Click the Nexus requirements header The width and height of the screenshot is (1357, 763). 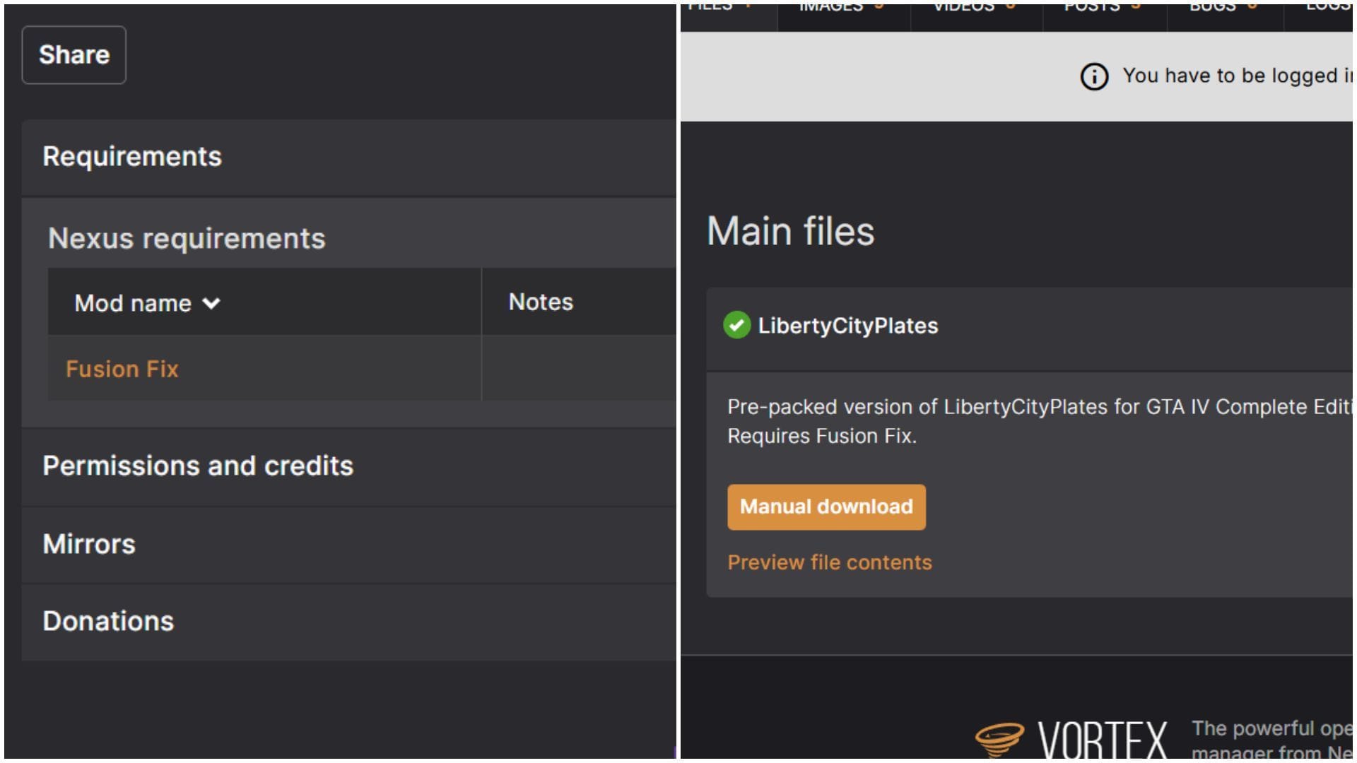(x=187, y=238)
